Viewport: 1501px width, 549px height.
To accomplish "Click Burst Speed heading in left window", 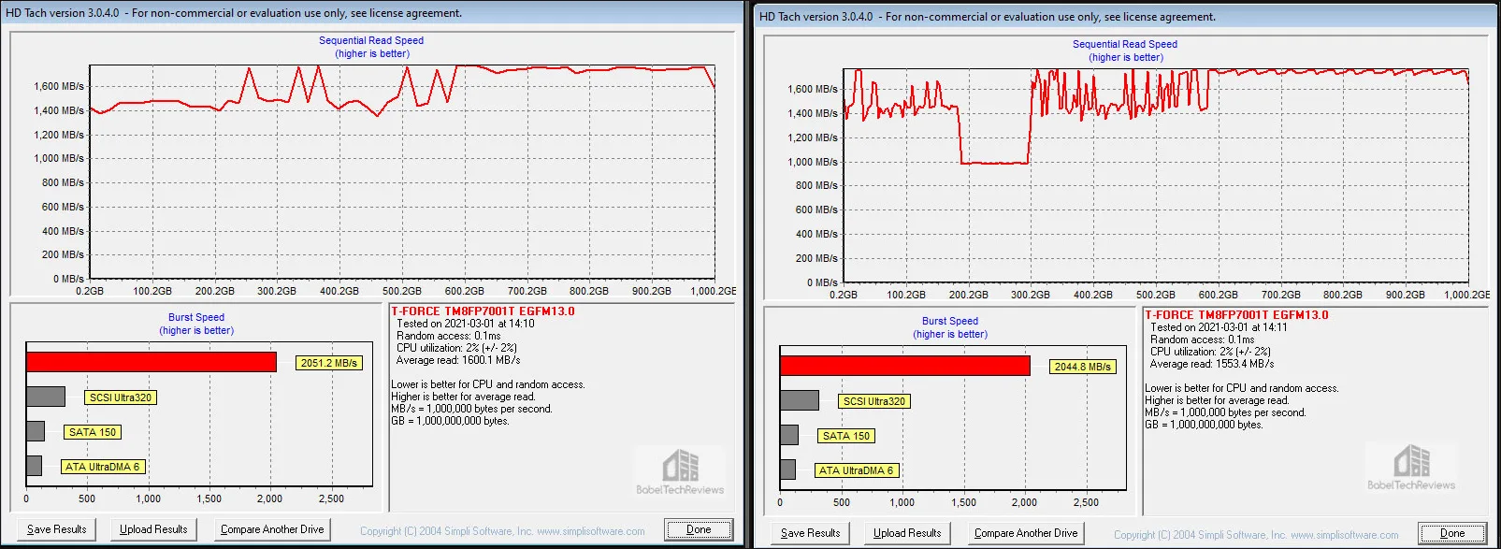I will [196, 317].
